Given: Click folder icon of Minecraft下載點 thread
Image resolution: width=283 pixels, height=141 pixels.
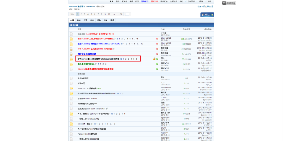Looking at the screenshot, I should point(71,124).
